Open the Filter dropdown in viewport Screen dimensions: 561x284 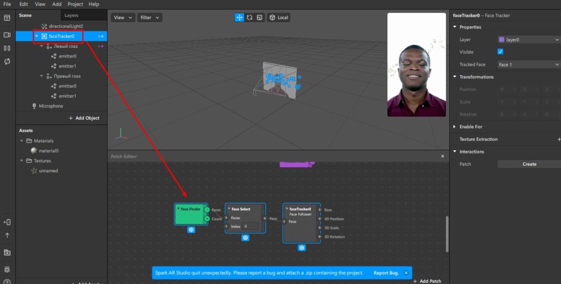coord(150,18)
